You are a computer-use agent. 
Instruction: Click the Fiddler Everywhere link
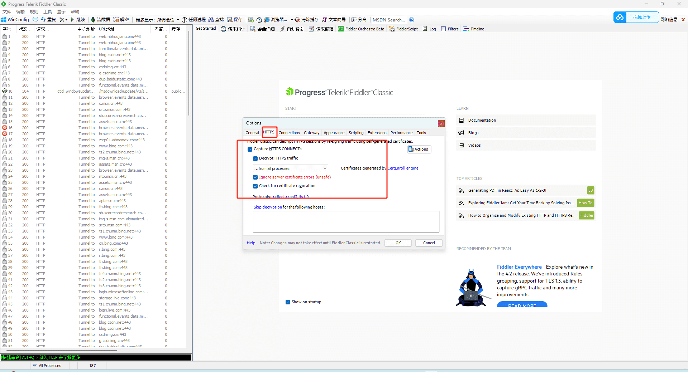519,267
